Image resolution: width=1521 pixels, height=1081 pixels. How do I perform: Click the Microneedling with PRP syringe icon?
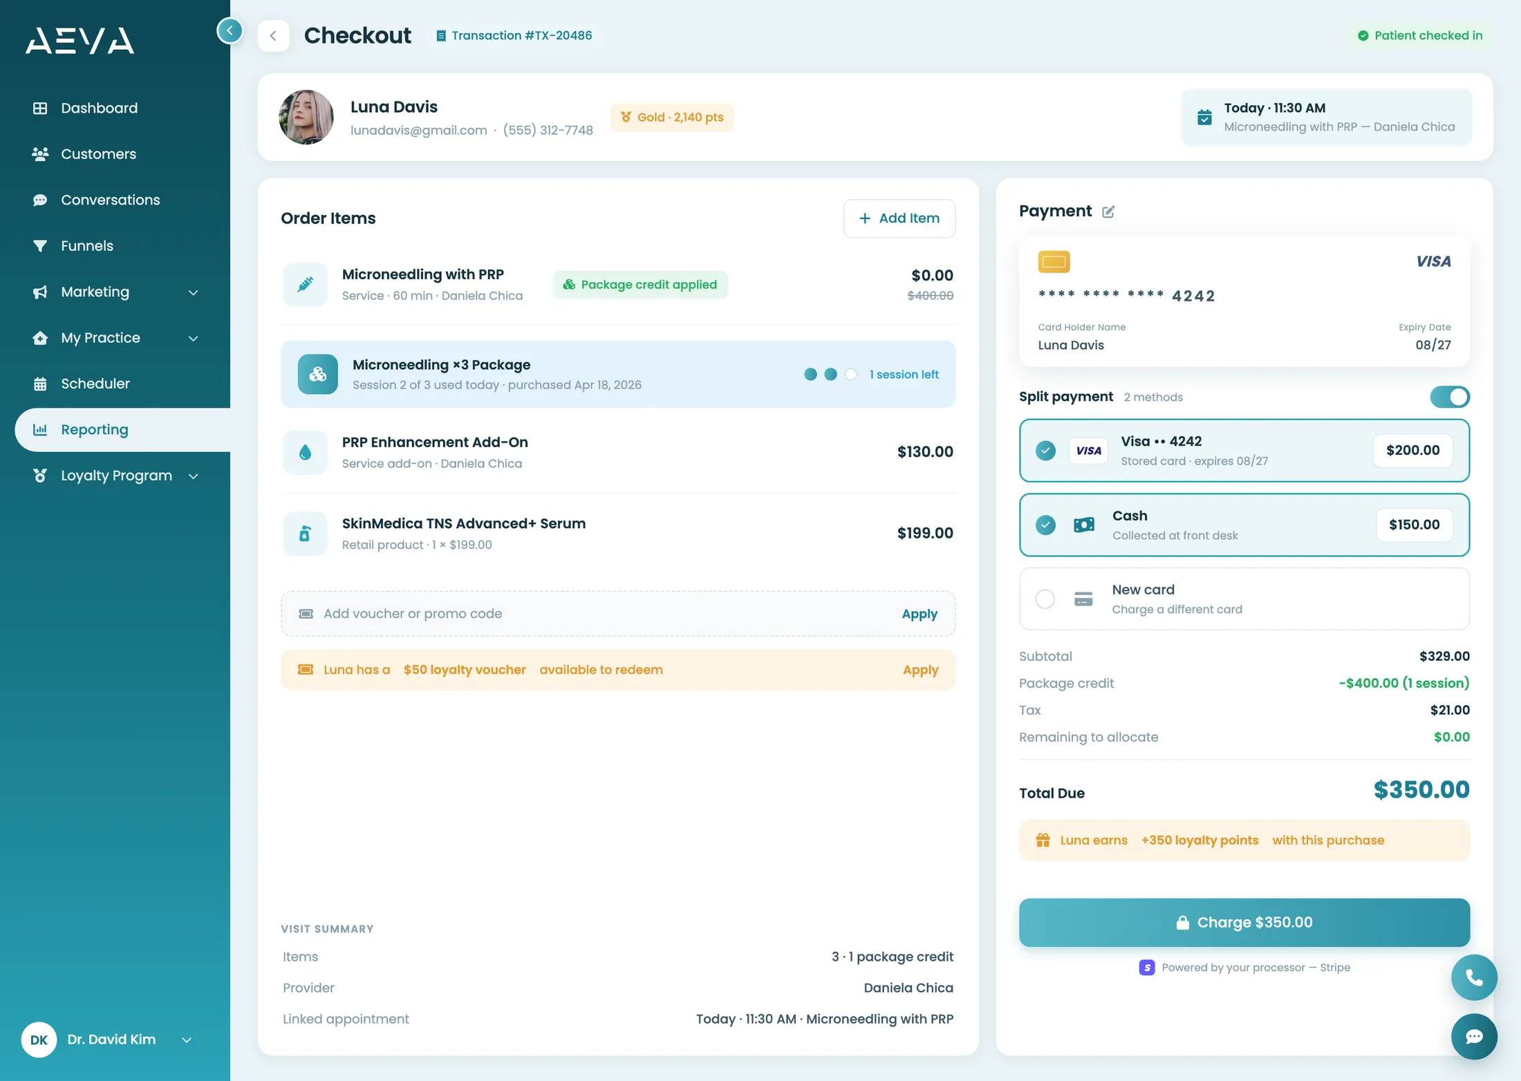point(305,284)
